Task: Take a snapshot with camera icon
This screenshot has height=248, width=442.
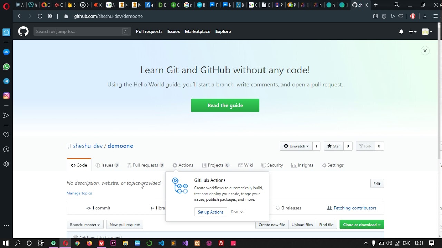Action: 376,16
